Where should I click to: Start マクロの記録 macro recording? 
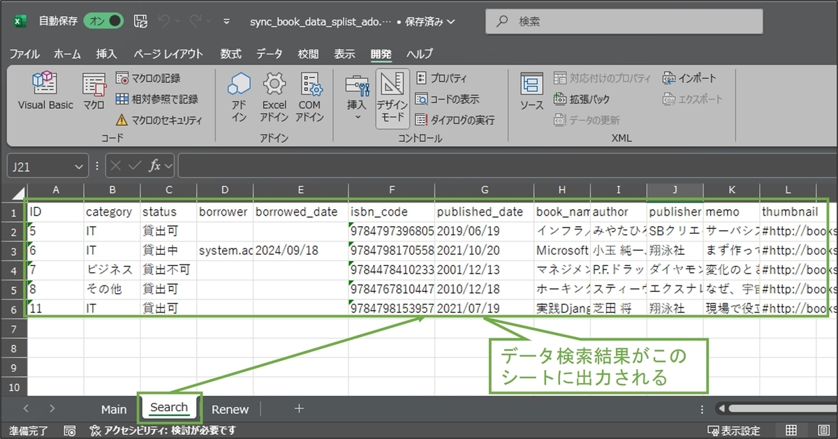pos(148,78)
